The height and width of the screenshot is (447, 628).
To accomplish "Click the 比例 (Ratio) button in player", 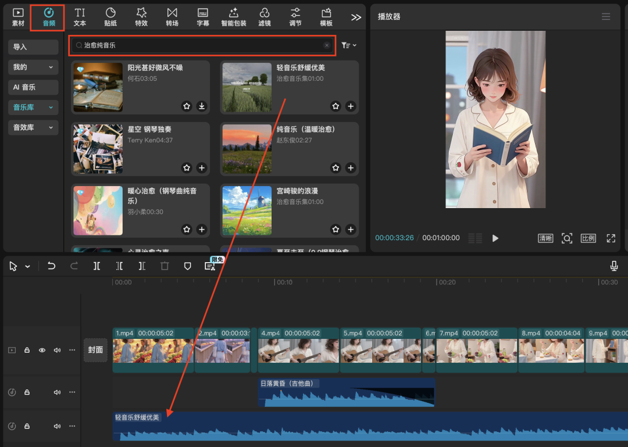I will (588, 238).
